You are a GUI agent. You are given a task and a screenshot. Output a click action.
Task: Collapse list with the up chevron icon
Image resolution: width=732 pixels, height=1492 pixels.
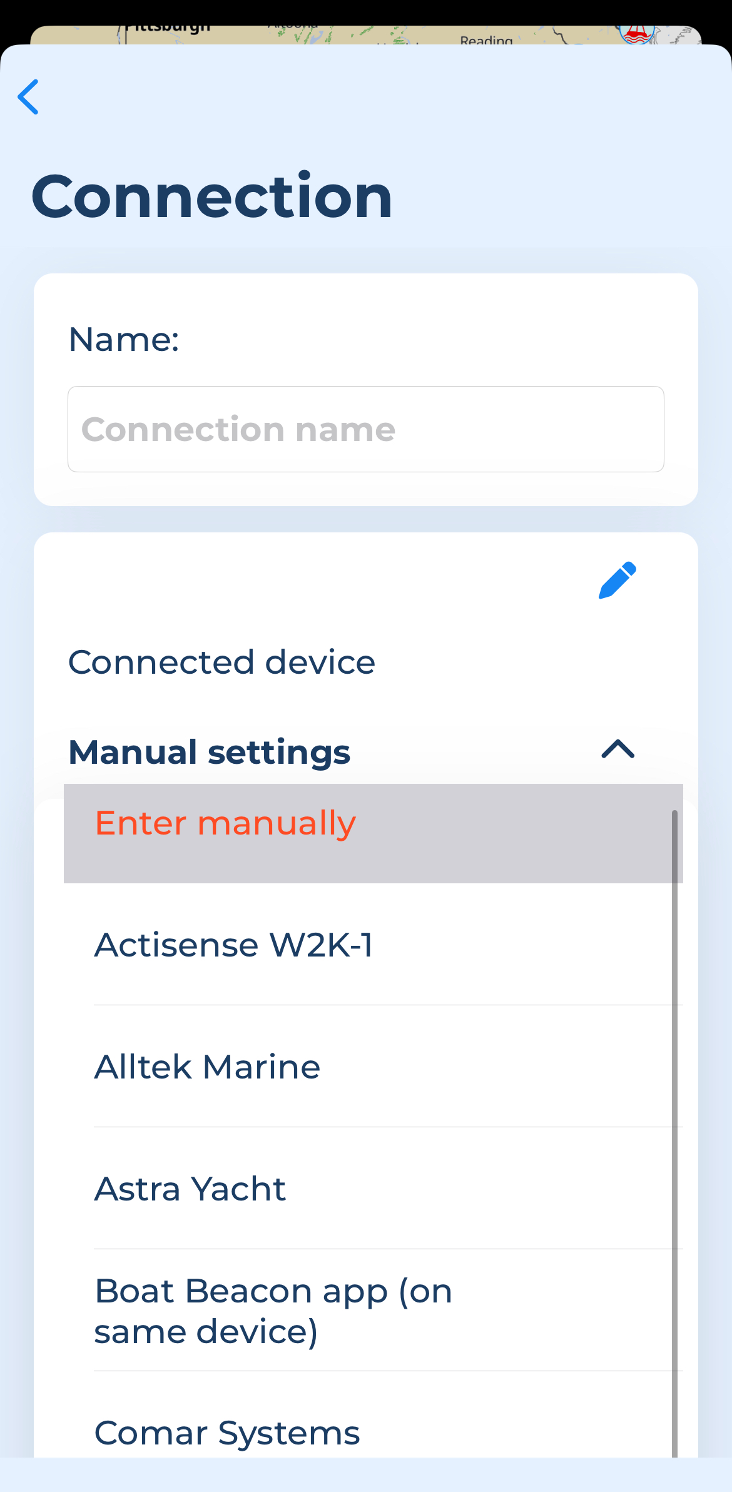618,749
